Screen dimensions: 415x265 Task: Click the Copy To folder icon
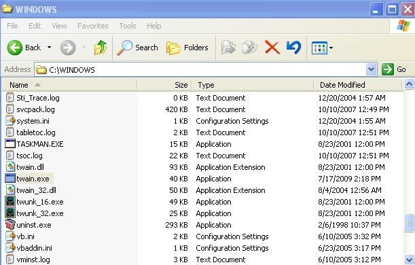250,48
